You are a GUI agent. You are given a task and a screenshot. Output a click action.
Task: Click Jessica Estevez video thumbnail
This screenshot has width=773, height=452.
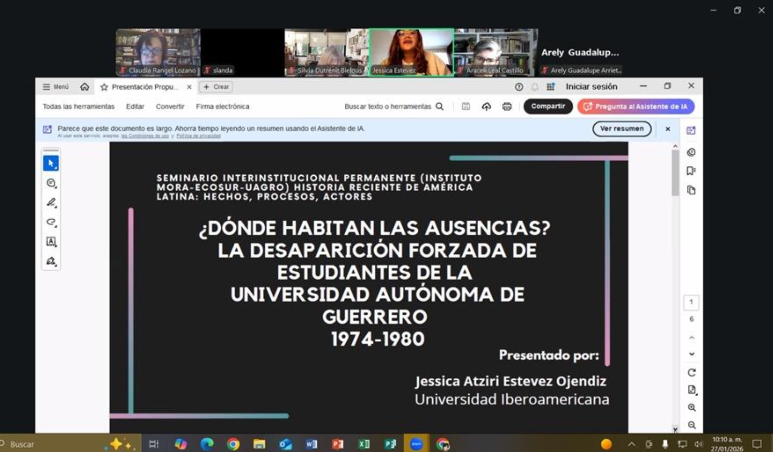(411, 52)
